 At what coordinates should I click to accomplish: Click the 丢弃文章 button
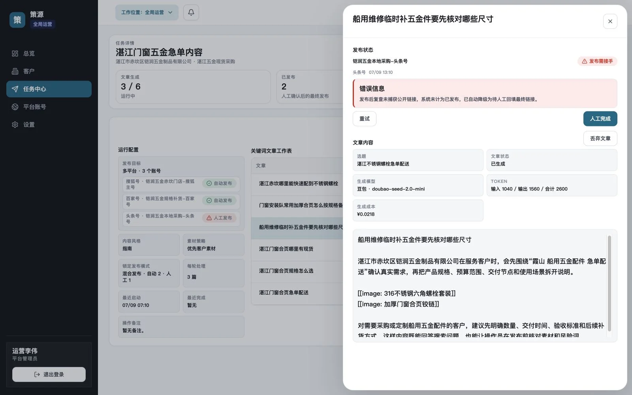[600, 138]
